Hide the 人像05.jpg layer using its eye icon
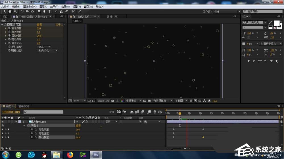Screen dimensions: 284x159 [x=3, y=122]
